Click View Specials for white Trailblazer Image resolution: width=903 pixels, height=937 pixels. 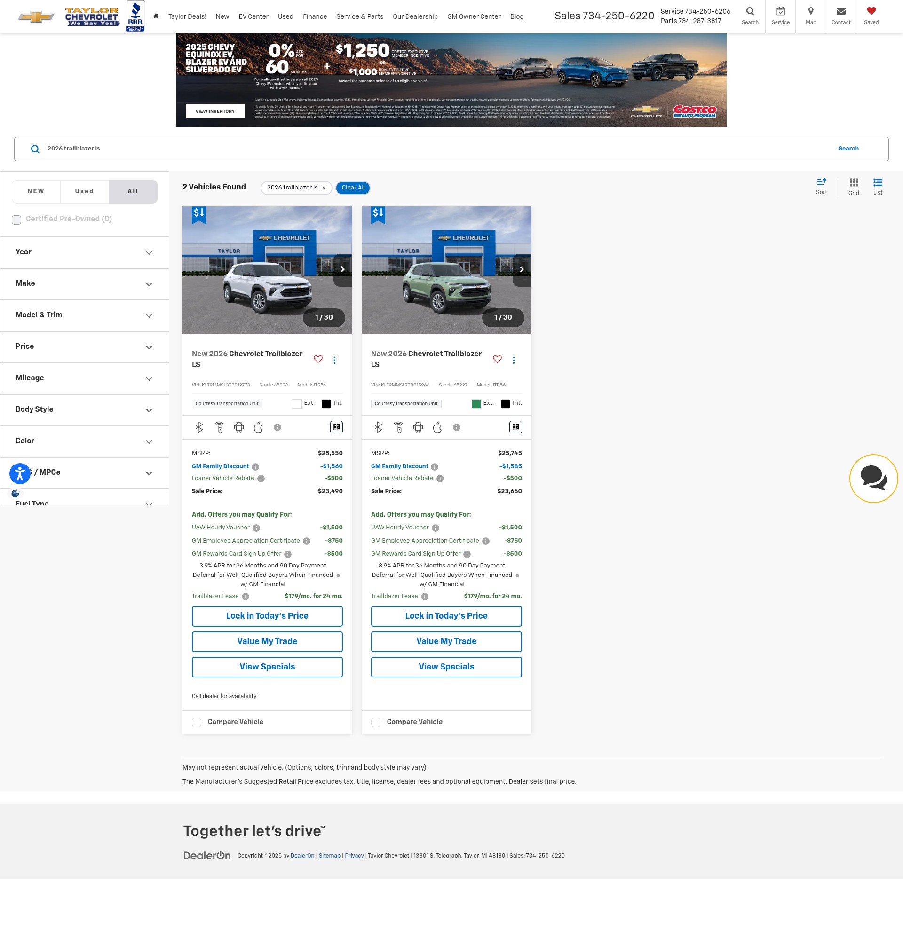(x=267, y=667)
